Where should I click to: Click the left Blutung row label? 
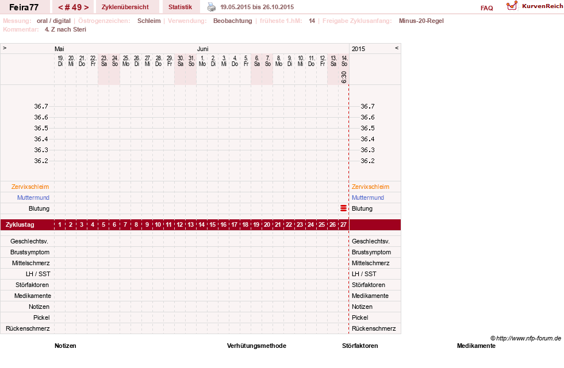pos(39,208)
